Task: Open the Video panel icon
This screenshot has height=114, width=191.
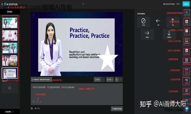Action: [x=187, y=71]
